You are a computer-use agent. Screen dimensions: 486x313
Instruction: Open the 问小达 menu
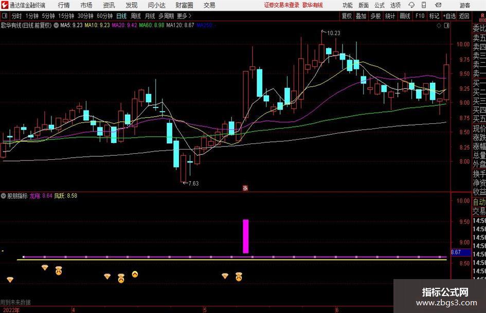click(x=156, y=5)
